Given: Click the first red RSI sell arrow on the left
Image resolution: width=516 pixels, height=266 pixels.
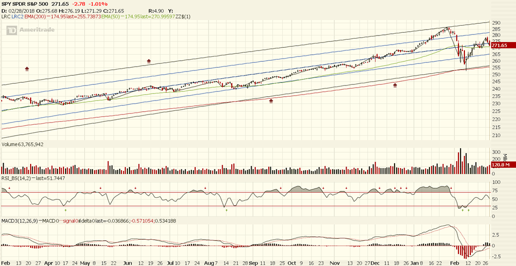Looking at the screenshot, I should (9, 188).
